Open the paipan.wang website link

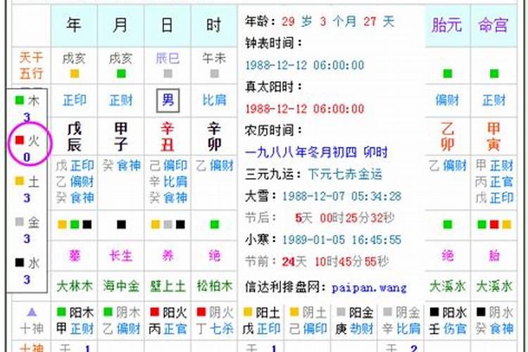pyautogui.click(x=369, y=288)
